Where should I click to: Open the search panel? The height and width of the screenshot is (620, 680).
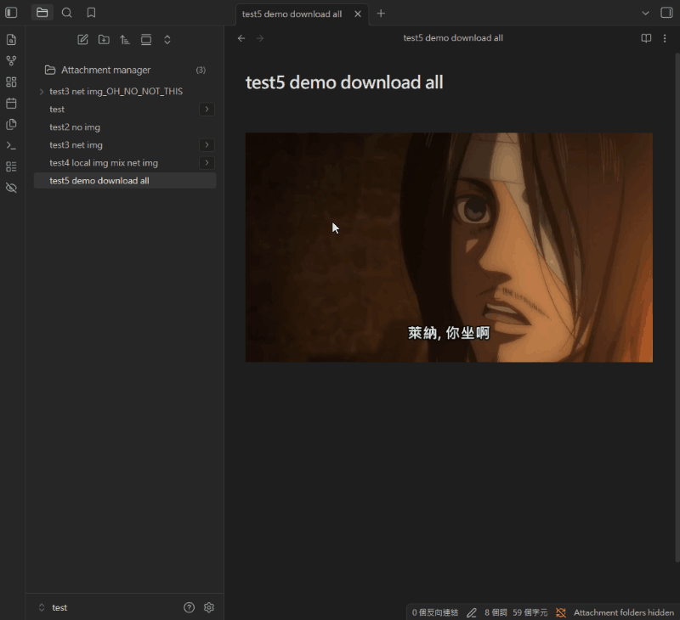click(x=67, y=13)
